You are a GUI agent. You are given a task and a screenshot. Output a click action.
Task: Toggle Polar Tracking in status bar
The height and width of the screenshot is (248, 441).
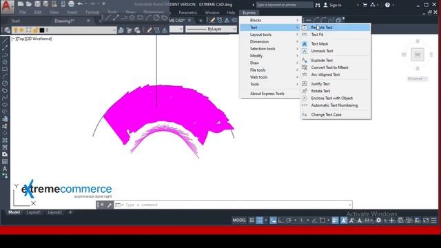[x=289, y=220]
